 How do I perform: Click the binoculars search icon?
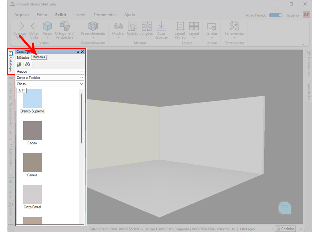28,64
